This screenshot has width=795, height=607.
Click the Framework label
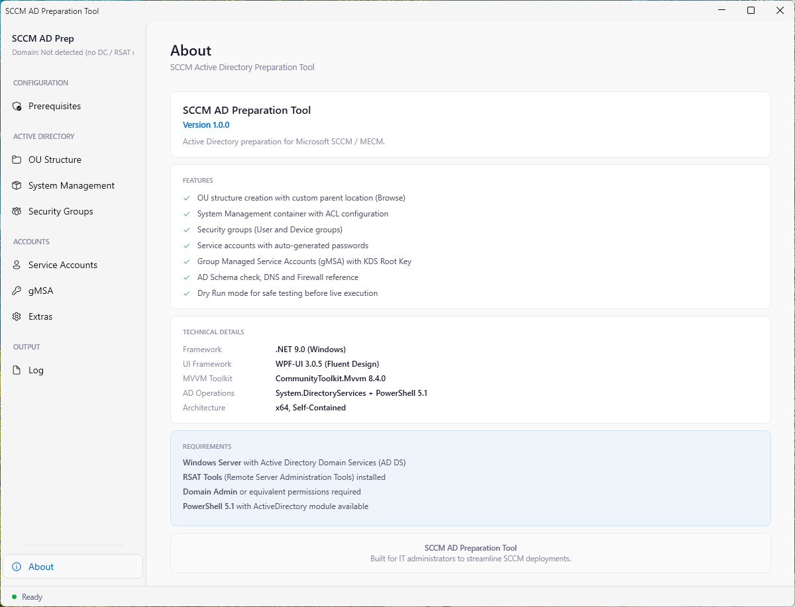coord(203,350)
